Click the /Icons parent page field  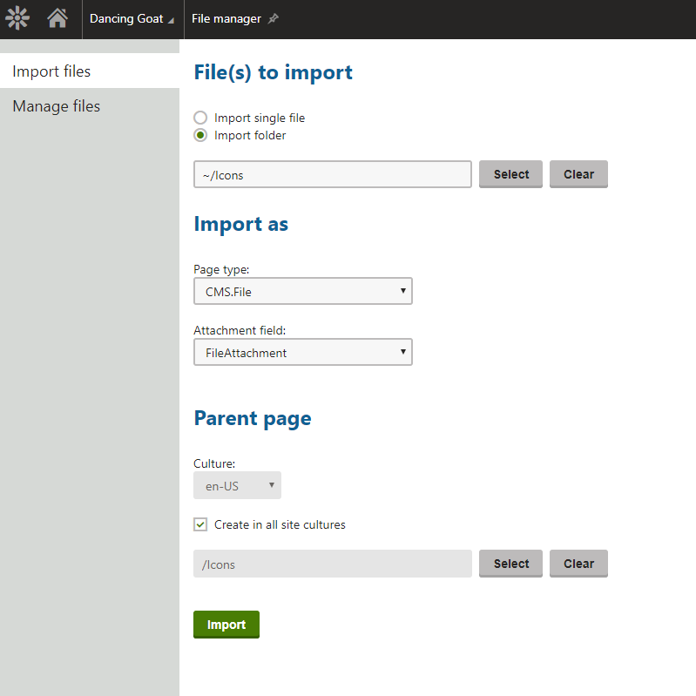(x=332, y=564)
